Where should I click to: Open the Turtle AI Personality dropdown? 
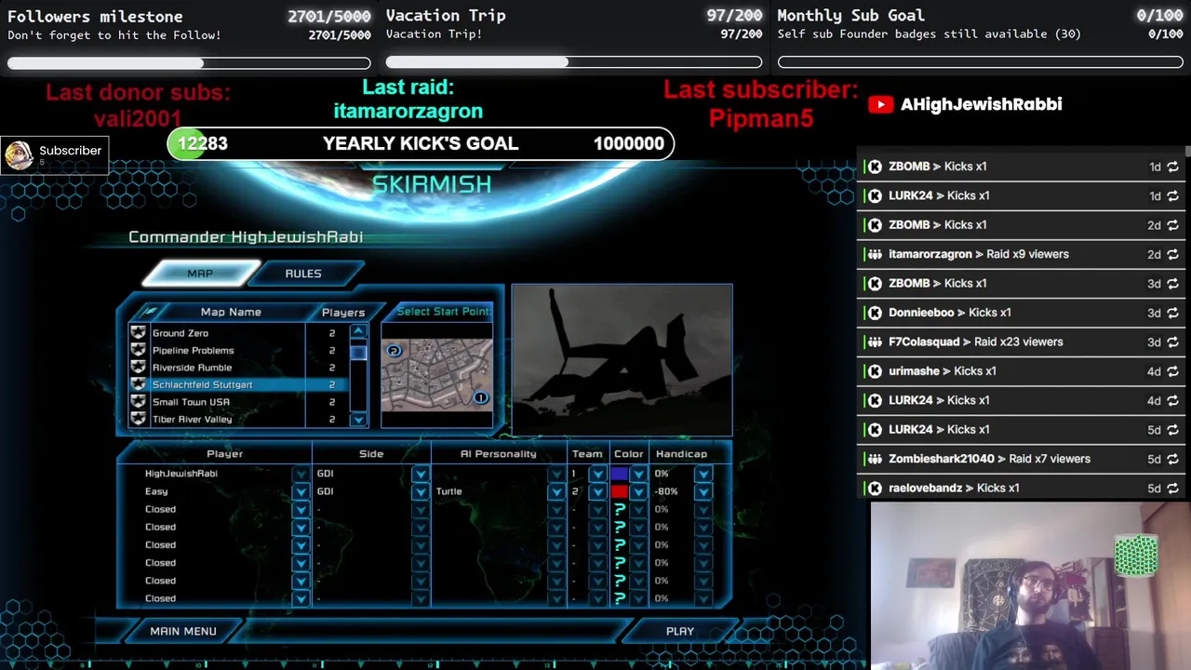click(x=555, y=491)
